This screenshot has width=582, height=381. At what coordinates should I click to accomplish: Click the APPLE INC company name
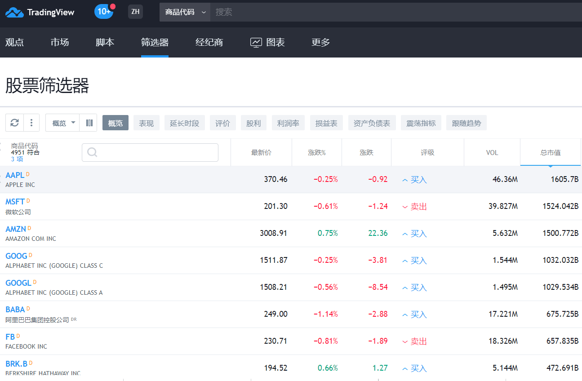[x=20, y=185]
